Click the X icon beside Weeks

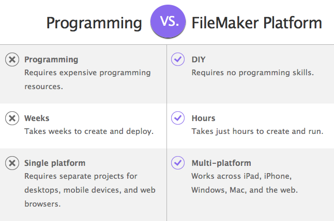tap(12, 118)
